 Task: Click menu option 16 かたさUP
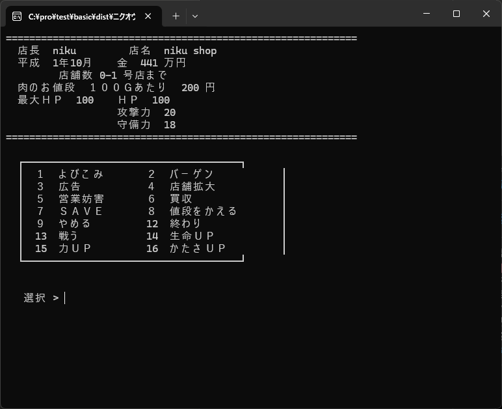pos(186,248)
